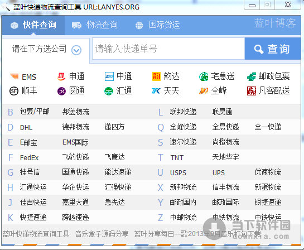Screen dimensions: 304x250
Task: Select 银捷速递 courier
Action: pos(268,203)
